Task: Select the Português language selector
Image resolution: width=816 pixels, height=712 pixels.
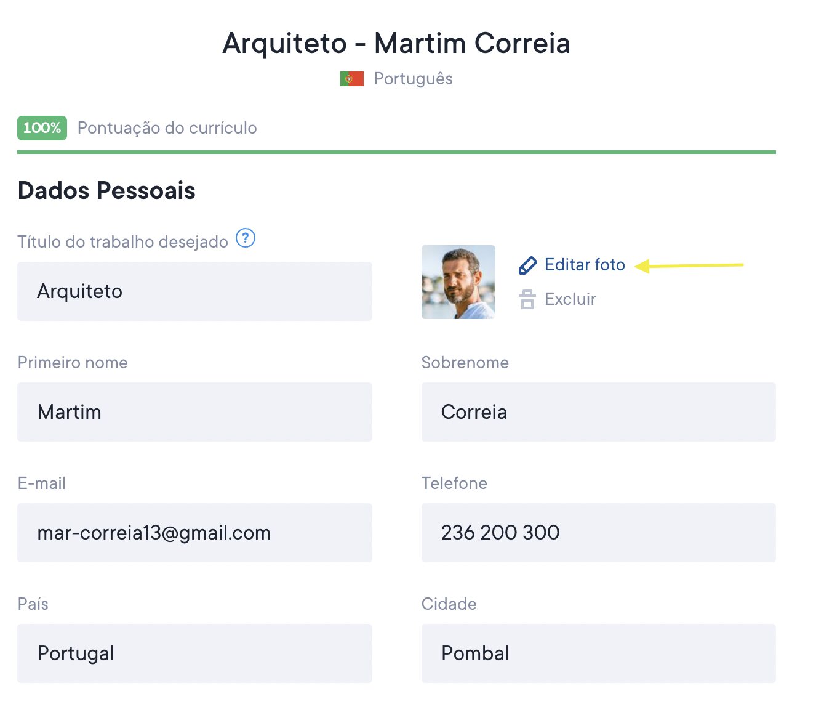Action: pyautogui.click(x=413, y=79)
